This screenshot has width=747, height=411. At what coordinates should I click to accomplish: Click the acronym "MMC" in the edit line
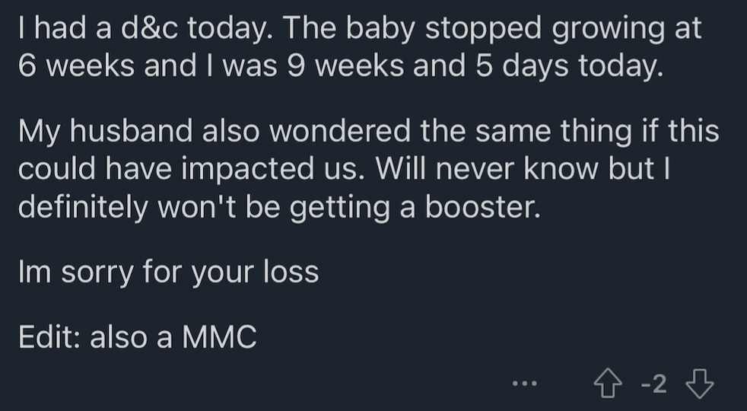(x=219, y=336)
